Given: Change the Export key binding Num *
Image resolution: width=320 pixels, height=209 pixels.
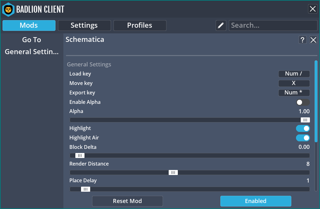Looking at the screenshot, I should (294, 93).
